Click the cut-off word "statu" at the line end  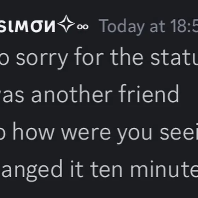click(x=174, y=57)
